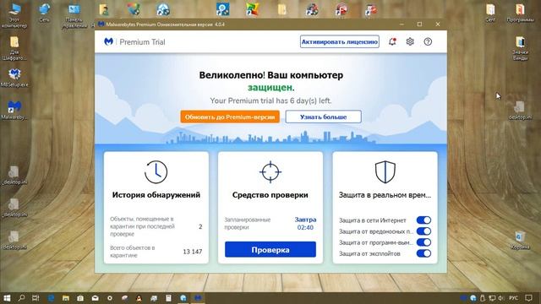Open the notifications bell in Malwarebytes

pos(392,41)
